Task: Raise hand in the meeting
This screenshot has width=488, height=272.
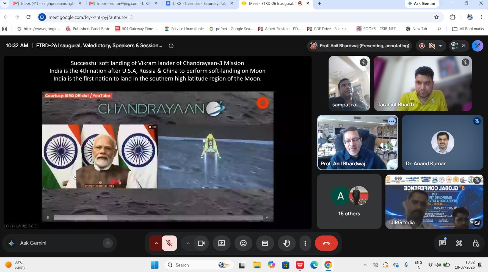Action: (x=286, y=243)
